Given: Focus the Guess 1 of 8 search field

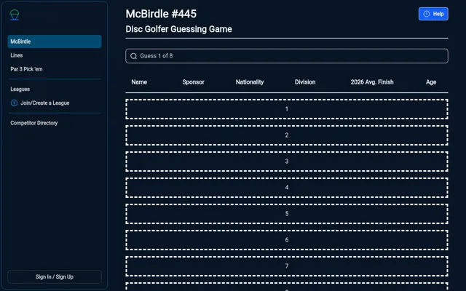Looking at the screenshot, I should click(x=287, y=56).
